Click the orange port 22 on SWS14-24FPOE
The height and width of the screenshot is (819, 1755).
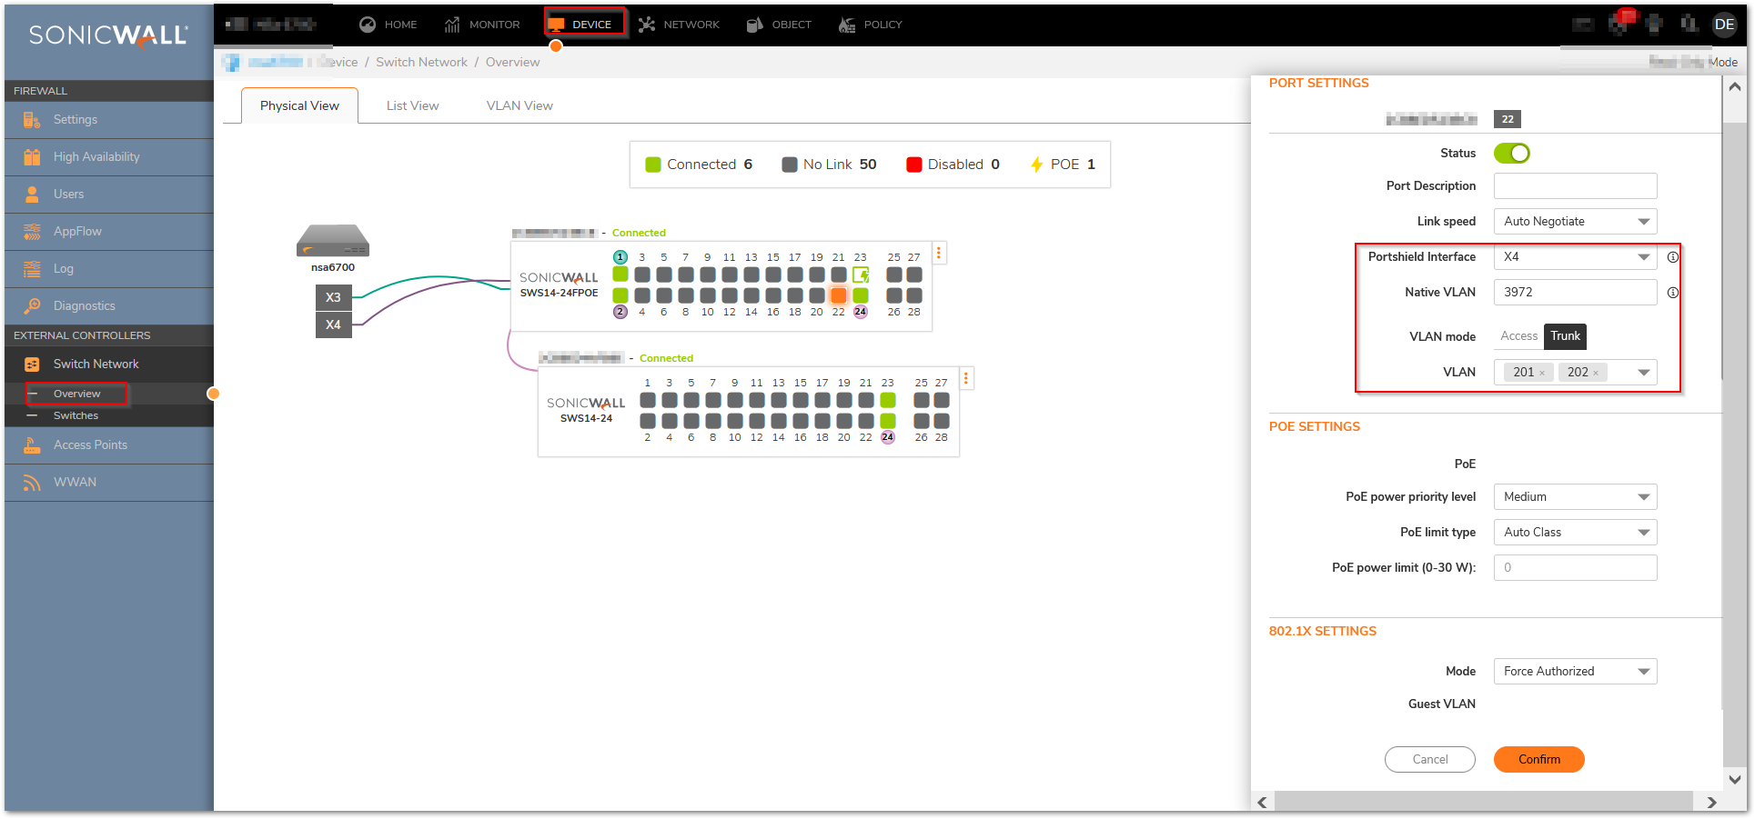[x=838, y=295]
